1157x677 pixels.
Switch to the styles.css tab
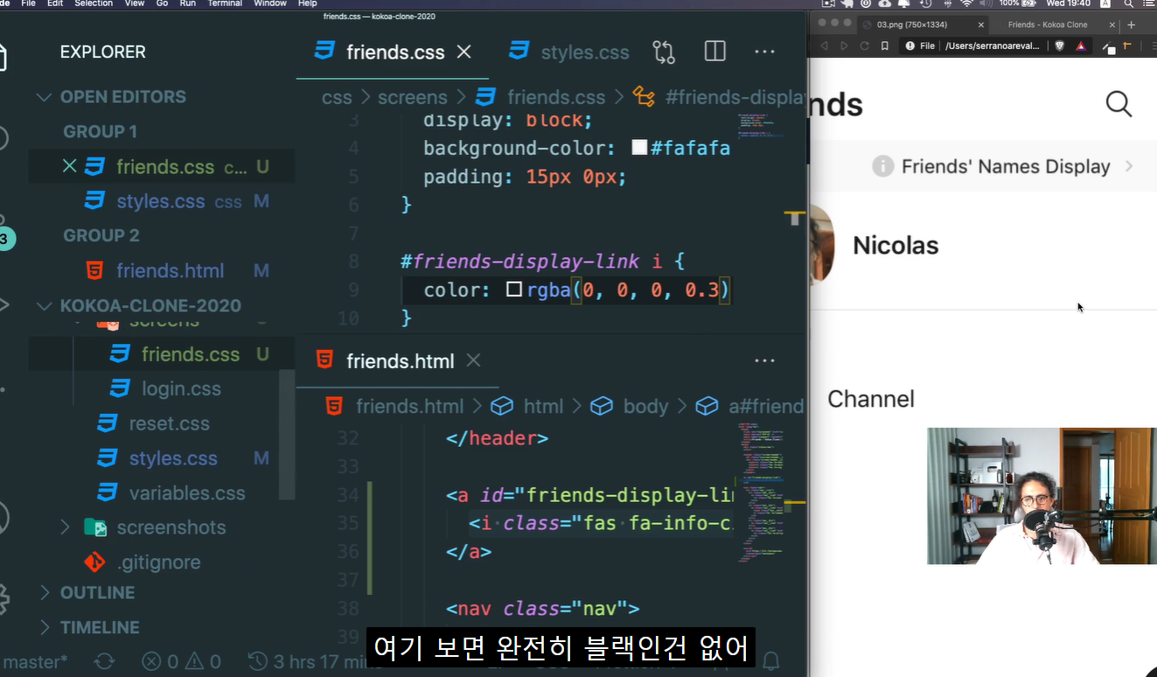pos(568,52)
